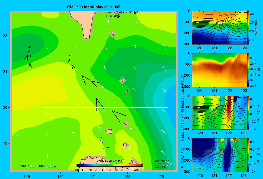Click the height anomaly colour bar

tap(110, 165)
